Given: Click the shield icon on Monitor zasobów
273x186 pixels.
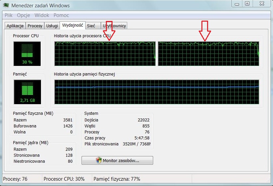Looking at the screenshot, I should pyautogui.click(x=99, y=160).
